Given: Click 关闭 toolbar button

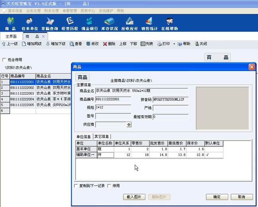Looking at the screenshot, I should 201,44.
